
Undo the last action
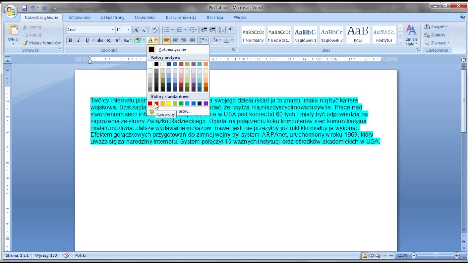click(x=33, y=8)
